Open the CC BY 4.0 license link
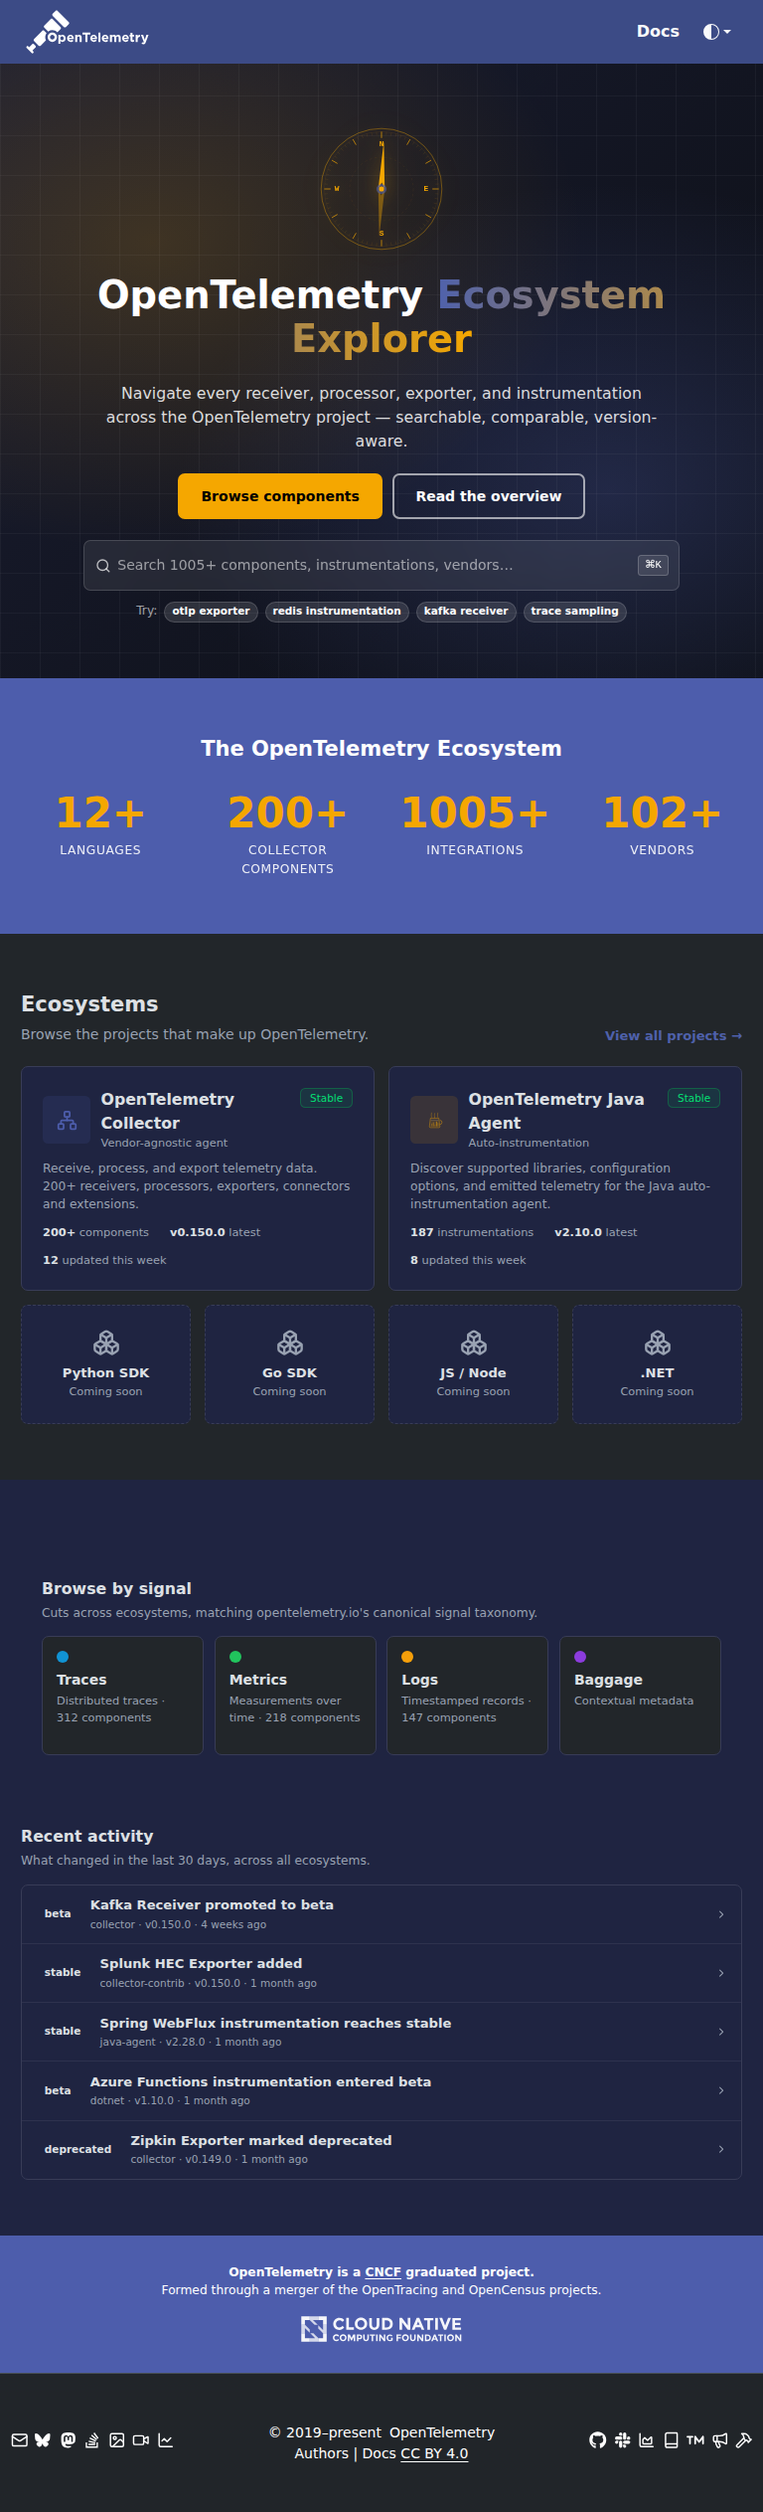Image resolution: width=763 pixels, height=2512 pixels. [434, 2453]
